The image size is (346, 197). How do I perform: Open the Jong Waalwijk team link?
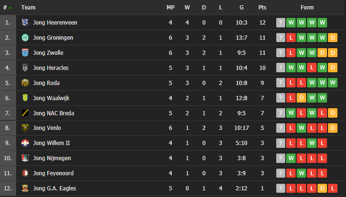[x=51, y=98]
